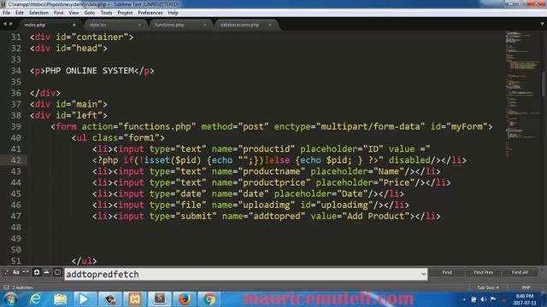Toggle whole word matching option
This screenshot has height=307, width=547.
[26, 272]
